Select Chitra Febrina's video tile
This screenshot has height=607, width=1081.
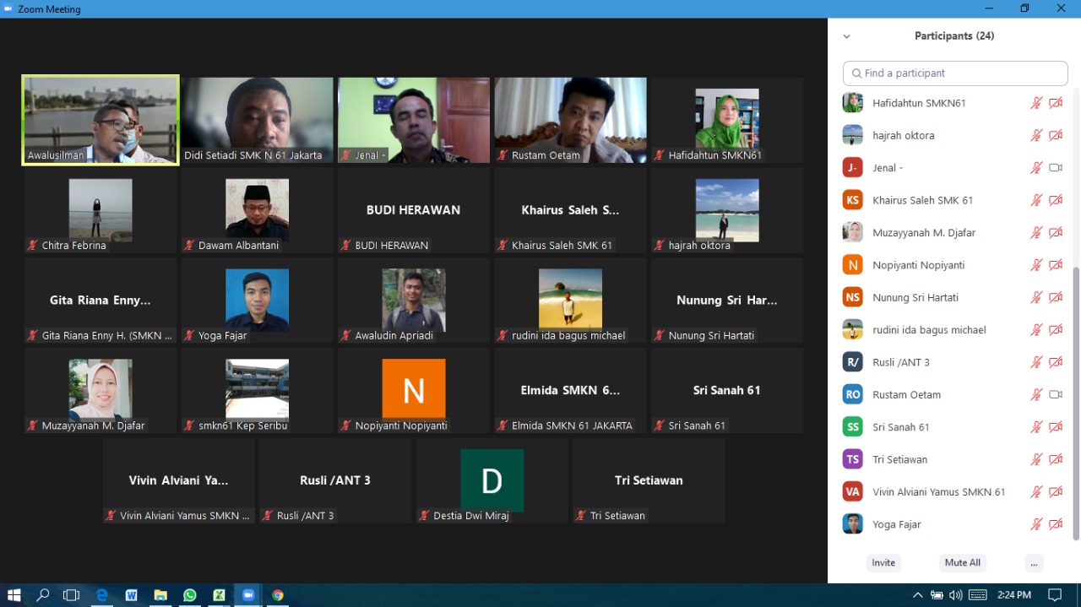click(100, 210)
